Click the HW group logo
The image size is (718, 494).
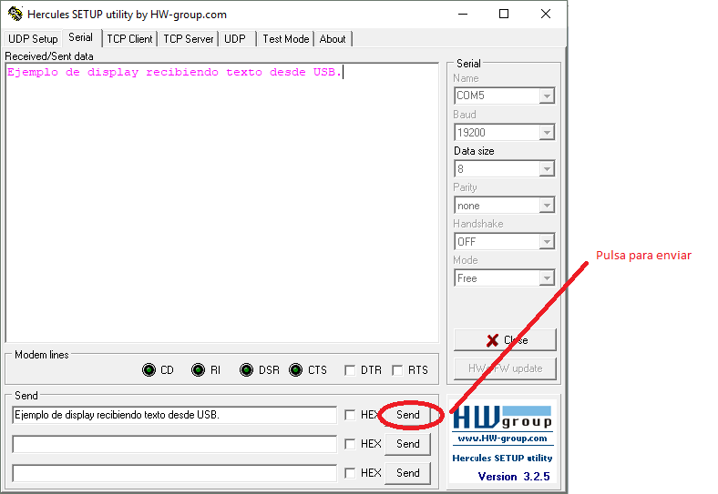502,418
